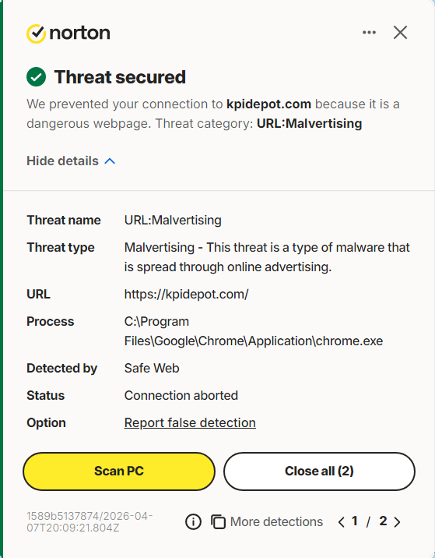Dismiss all alerts with Close all (2)
The image size is (435, 558).
(319, 471)
